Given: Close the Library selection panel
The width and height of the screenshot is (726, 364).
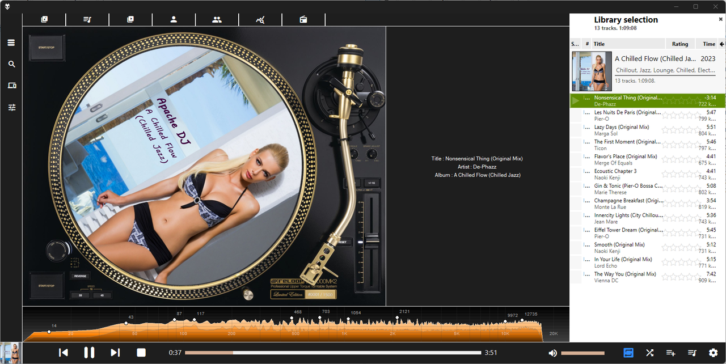Looking at the screenshot, I should (721, 19).
